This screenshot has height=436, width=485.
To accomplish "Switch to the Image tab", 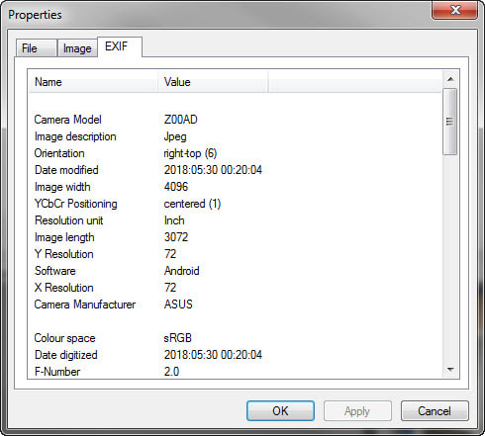I will pyautogui.click(x=77, y=48).
